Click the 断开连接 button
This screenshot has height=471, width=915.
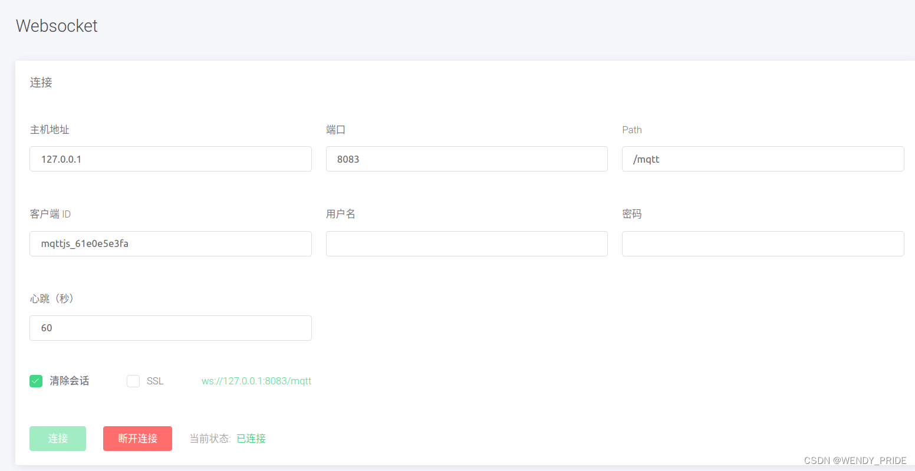(x=137, y=438)
